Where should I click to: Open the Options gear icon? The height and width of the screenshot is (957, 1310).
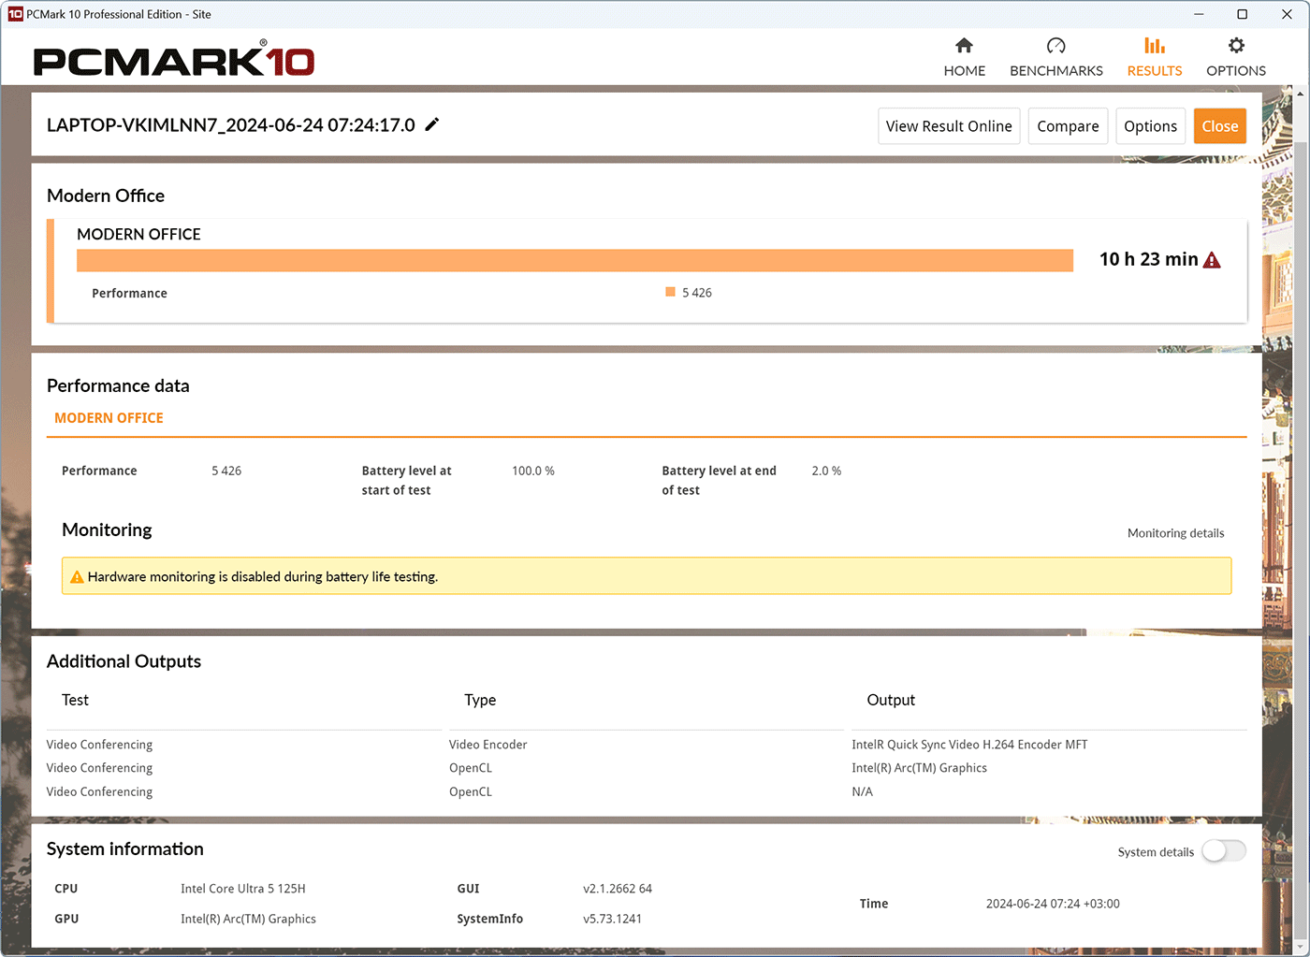tap(1236, 46)
